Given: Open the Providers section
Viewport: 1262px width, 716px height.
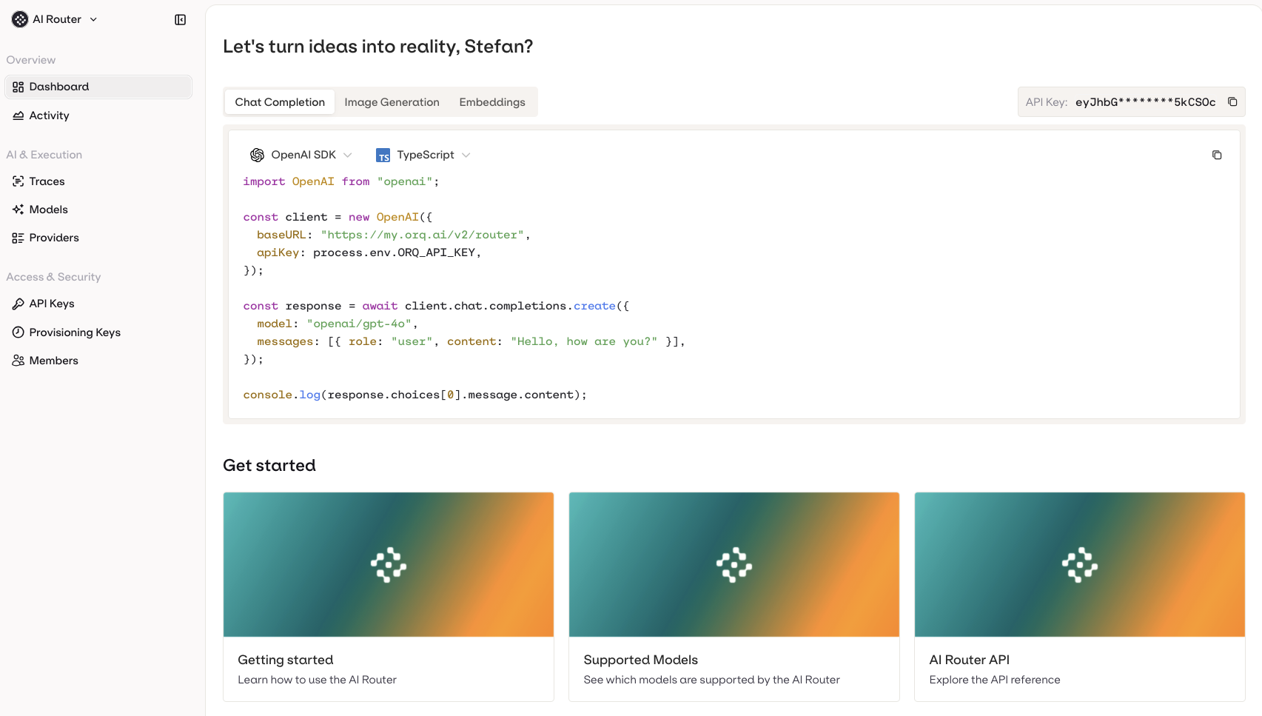Looking at the screenshot, I should point(98,238).
